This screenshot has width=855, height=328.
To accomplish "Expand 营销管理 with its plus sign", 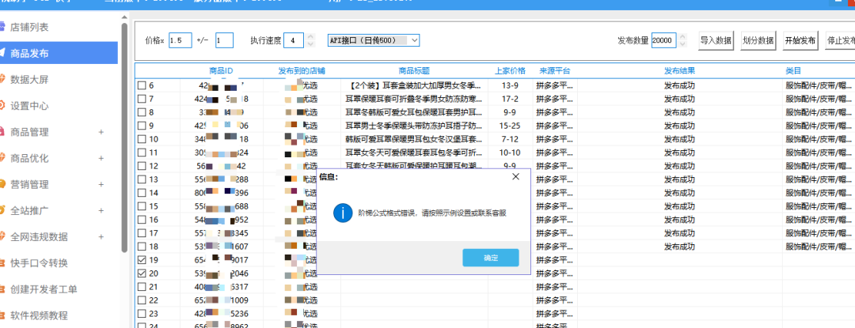I will click(101, 184).
